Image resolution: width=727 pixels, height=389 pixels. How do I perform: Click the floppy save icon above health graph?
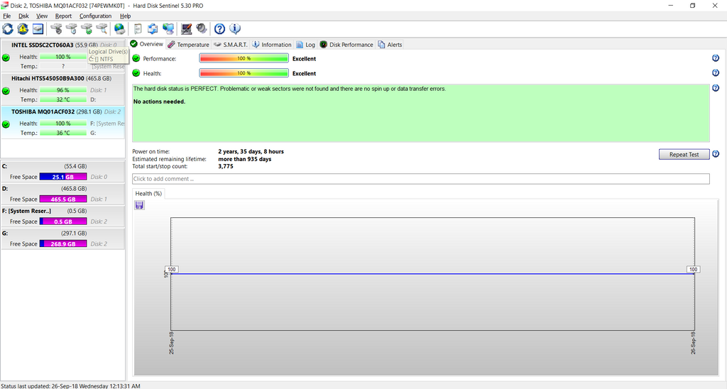140,205
